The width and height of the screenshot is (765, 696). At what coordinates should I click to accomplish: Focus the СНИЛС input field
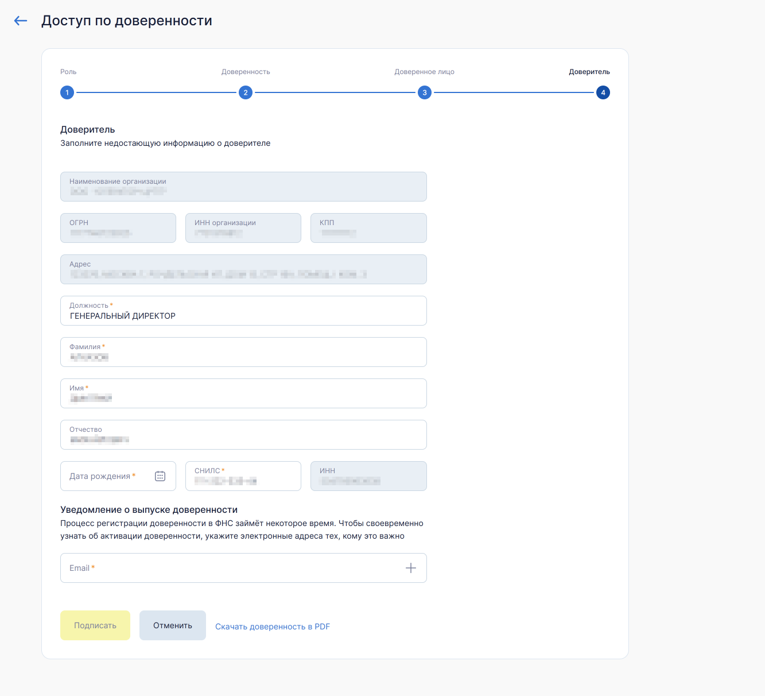pyautogui.click(x=243, y=476)
